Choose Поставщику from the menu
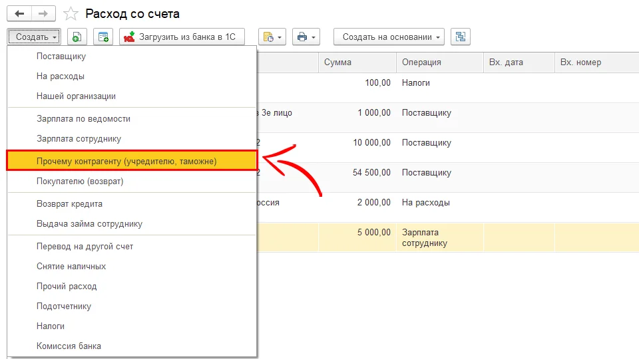 click(x=61, y=57)
